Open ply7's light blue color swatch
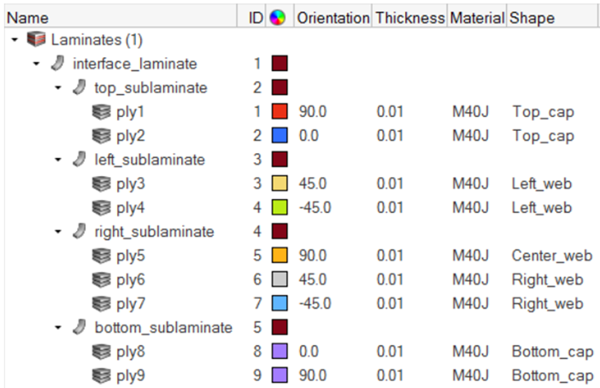 pyautogui.click(x=279, y=303)
